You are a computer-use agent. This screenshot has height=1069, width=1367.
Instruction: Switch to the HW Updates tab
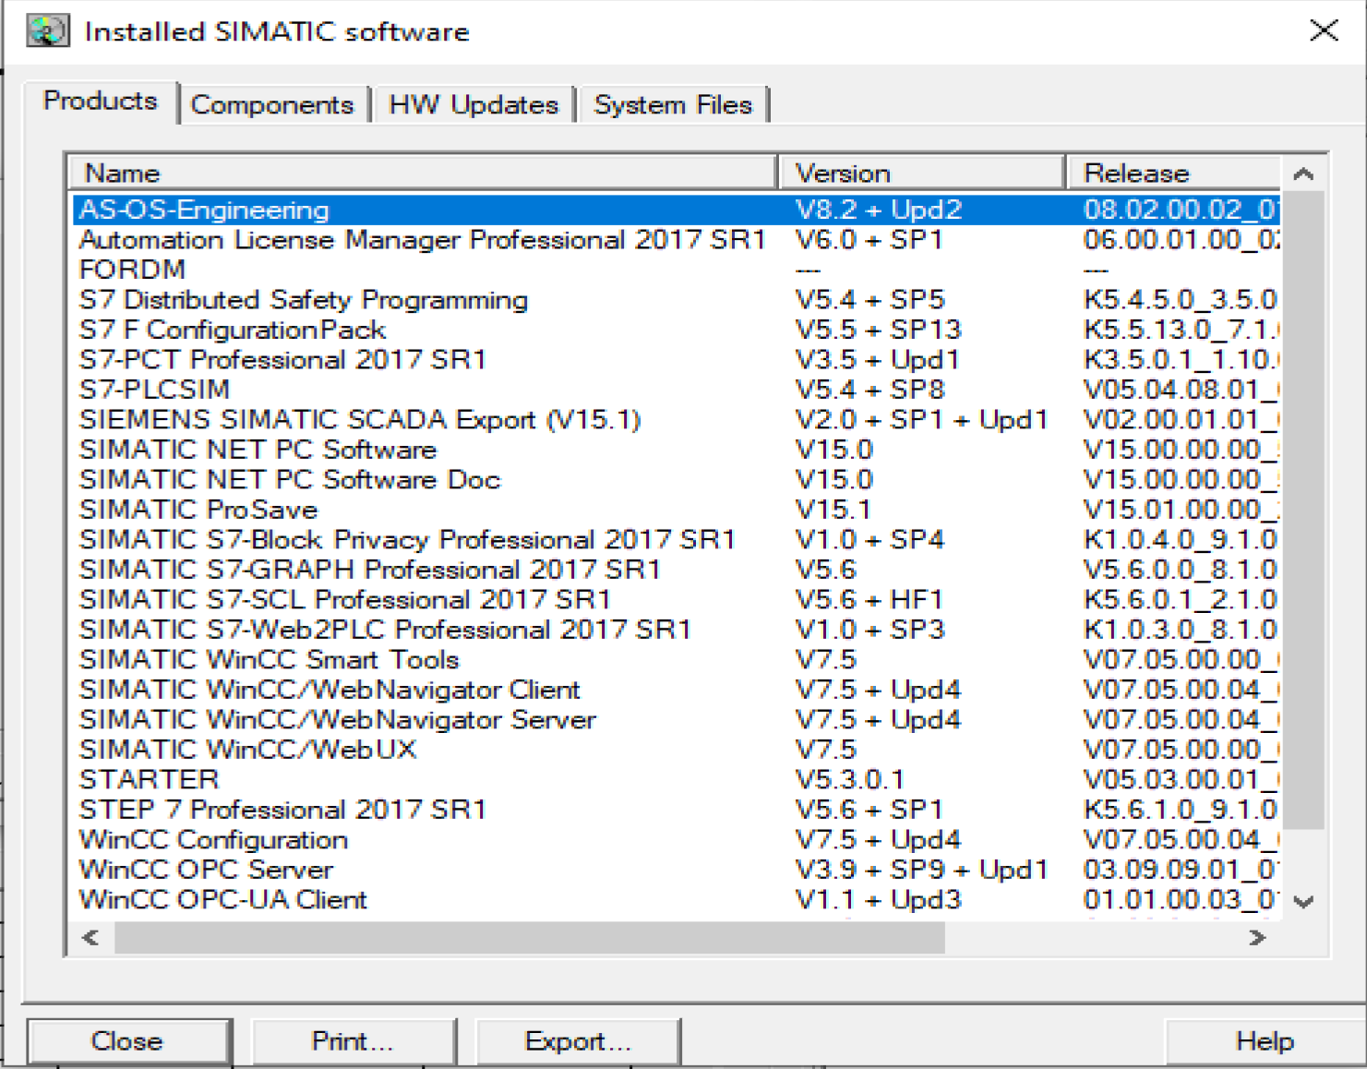pos(474,104)
